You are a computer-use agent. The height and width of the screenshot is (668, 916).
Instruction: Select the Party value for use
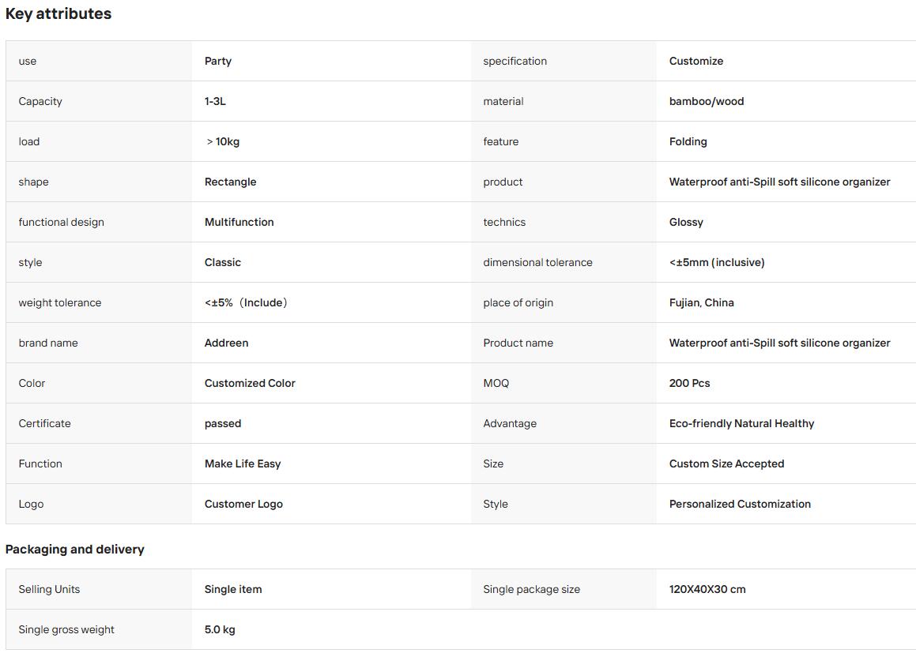pyautogui.click(x=218, y=61)
